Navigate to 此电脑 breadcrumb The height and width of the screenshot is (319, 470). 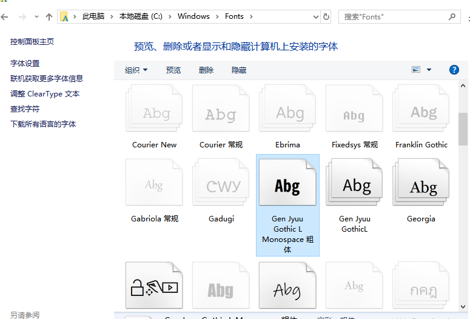tap(93, 16)
